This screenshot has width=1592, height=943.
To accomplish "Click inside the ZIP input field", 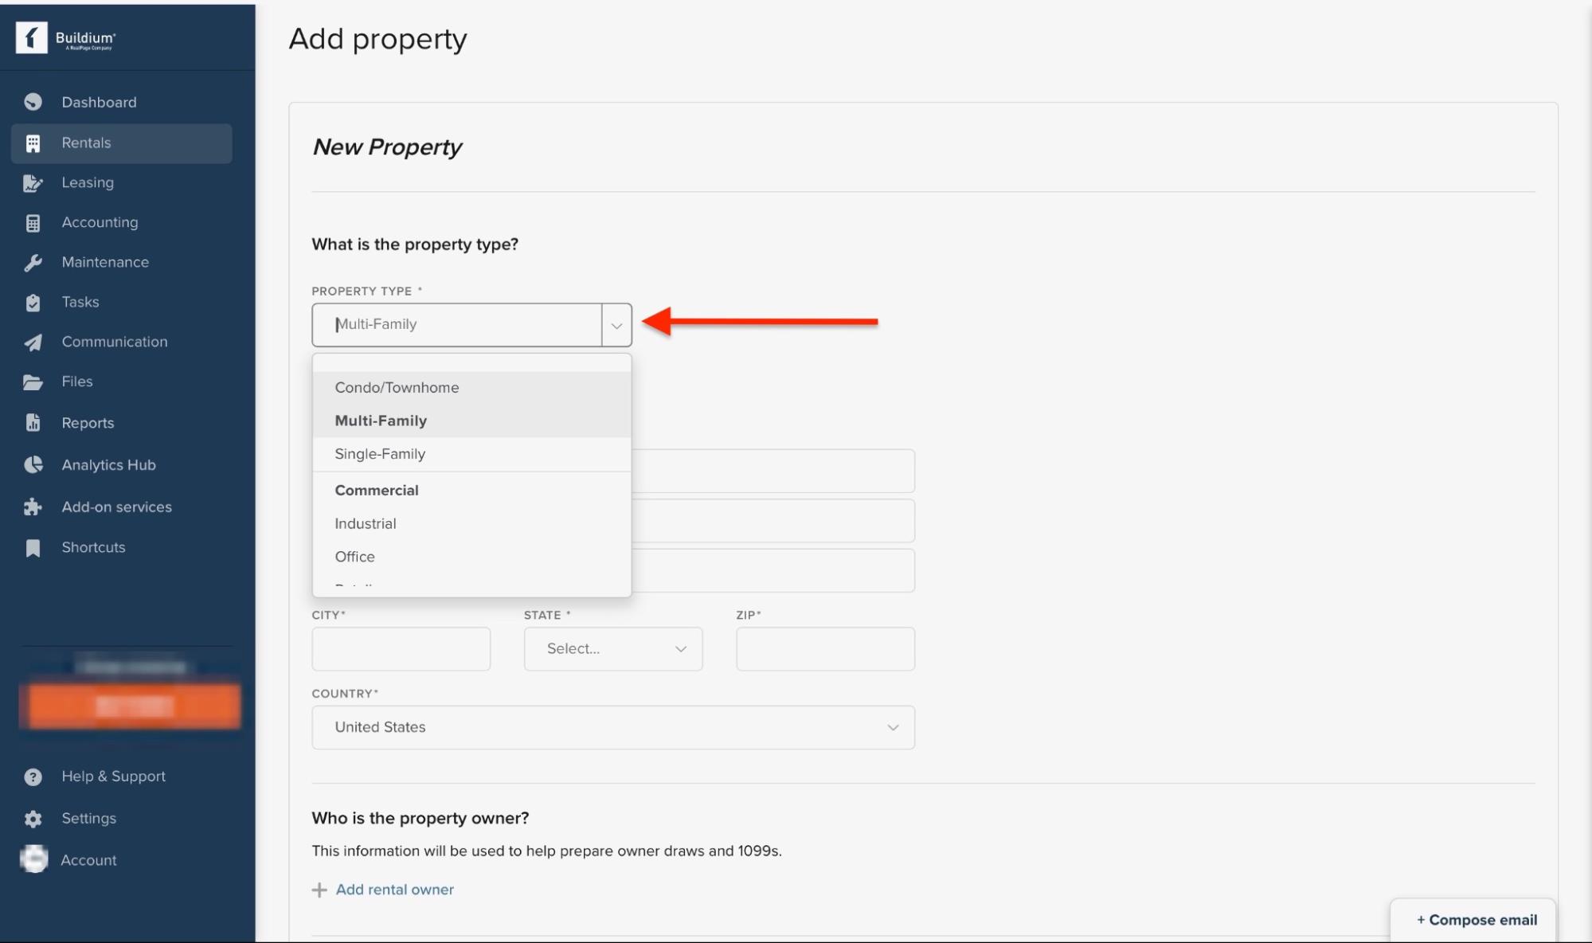I will point(824,648).
